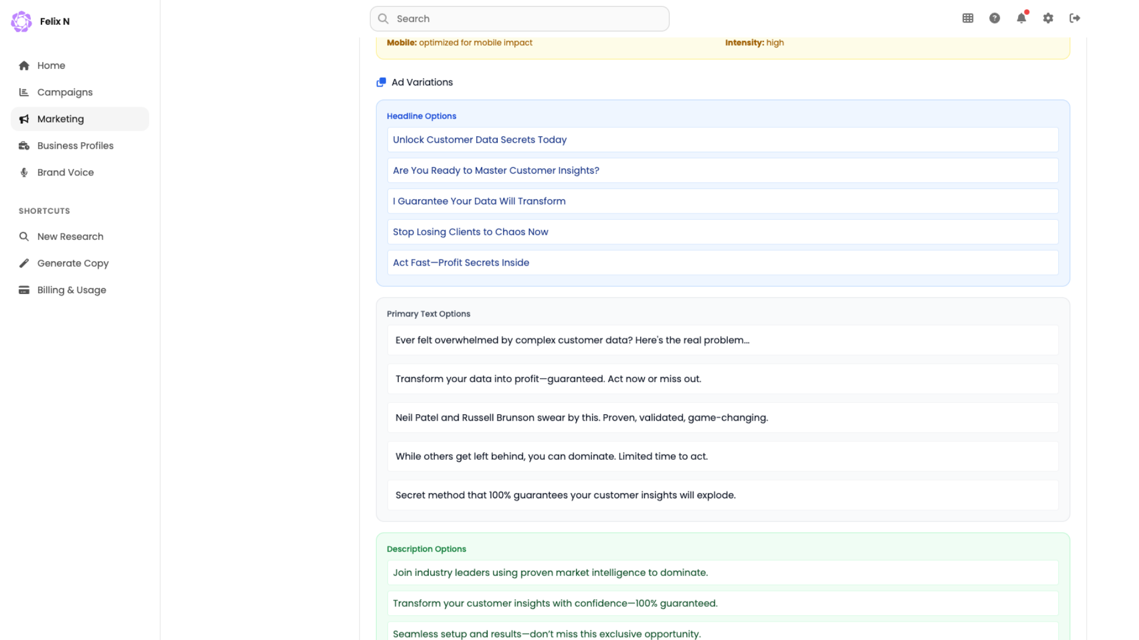Navigate to Brand Voice
The width and height of the screenshot is (1139, 640).
(65, 172)
